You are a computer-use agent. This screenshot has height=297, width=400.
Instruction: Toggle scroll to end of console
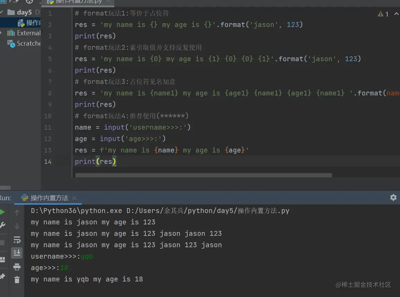coord(17,253)
